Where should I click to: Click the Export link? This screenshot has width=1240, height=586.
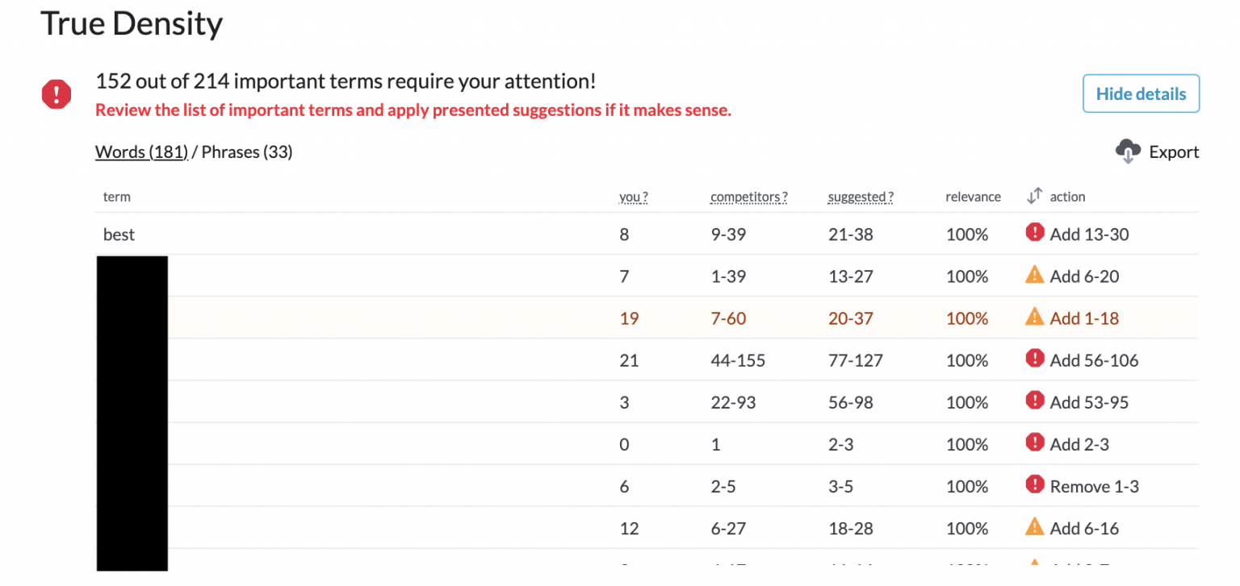coord(1174,152)
